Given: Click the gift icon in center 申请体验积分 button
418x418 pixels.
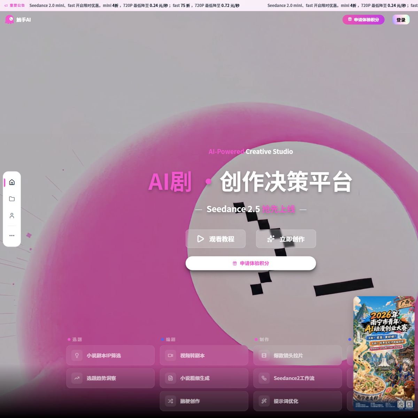Looking at the screenshot, I should point(235,263).
